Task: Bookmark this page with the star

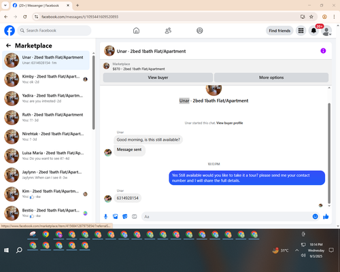Action: (311, 17)
